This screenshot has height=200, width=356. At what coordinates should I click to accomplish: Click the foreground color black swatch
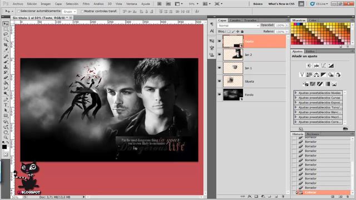coord(4,147)
